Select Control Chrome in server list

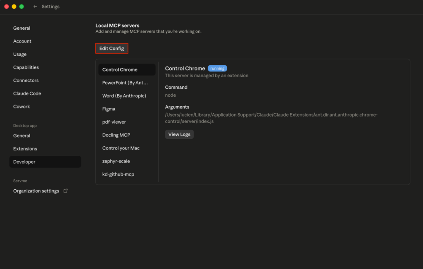coord(127,69)
